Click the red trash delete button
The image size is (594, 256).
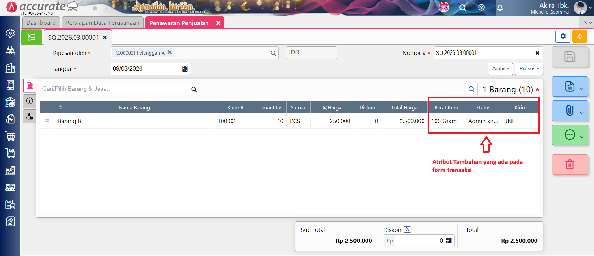[570, 164]
